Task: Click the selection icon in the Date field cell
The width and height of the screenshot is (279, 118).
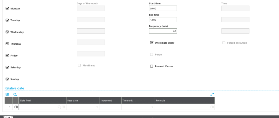Action: point(63,107)
